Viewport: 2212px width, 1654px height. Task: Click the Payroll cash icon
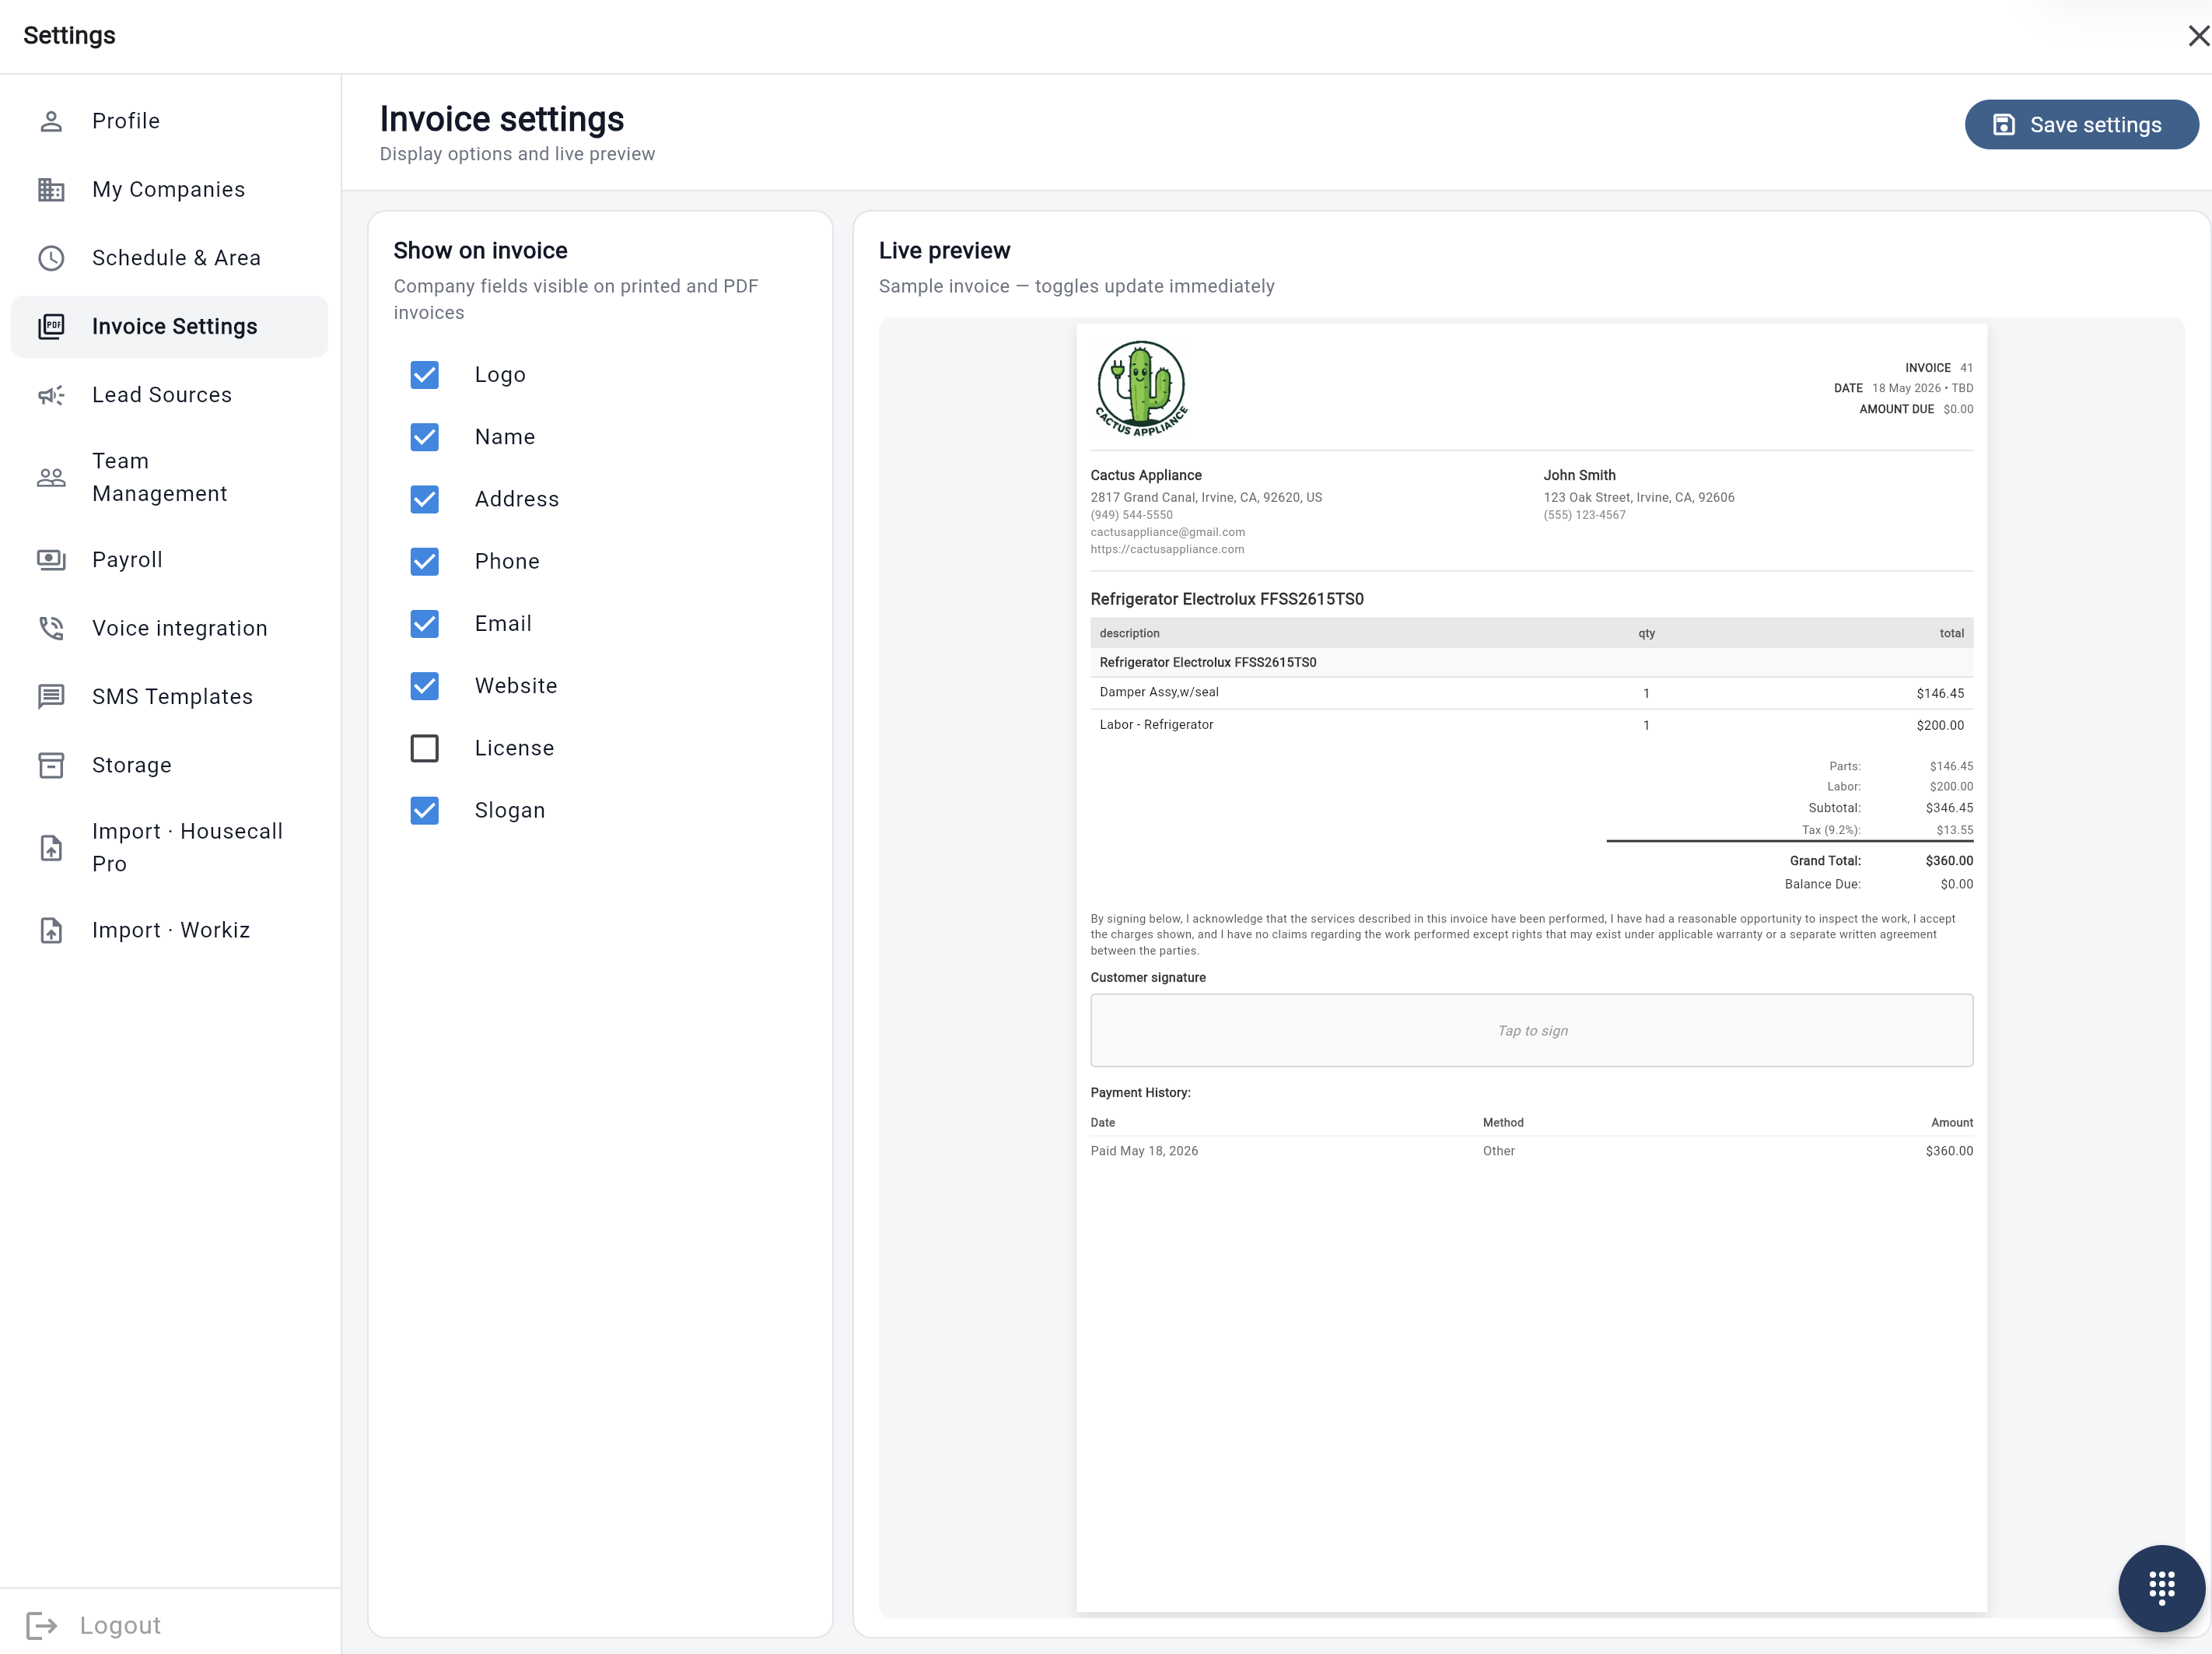tap(51, 560)
